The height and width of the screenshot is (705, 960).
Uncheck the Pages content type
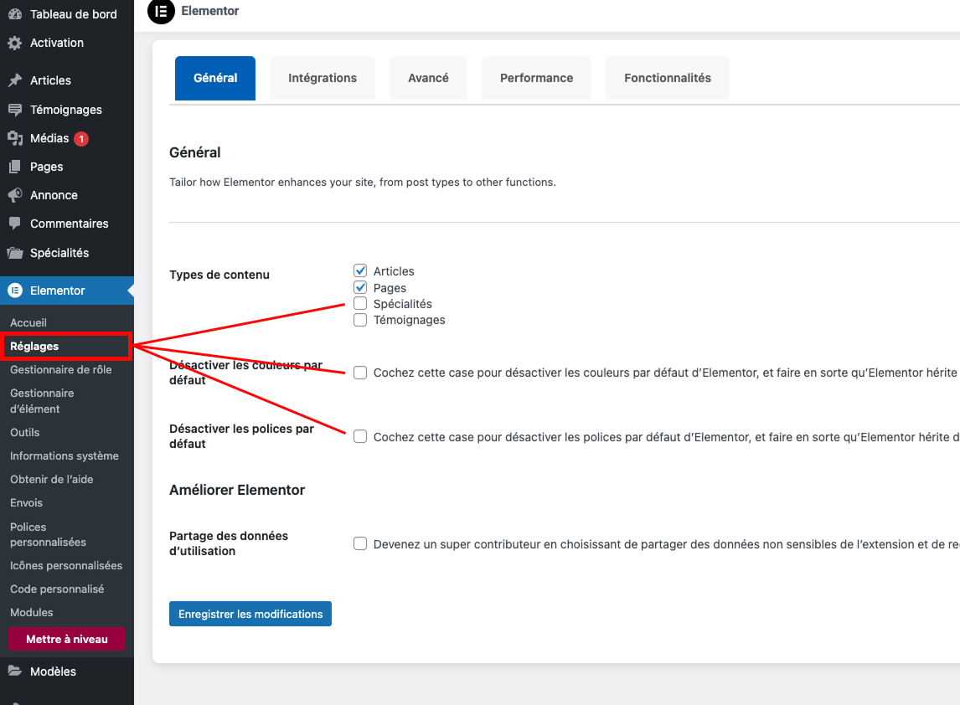360,287
